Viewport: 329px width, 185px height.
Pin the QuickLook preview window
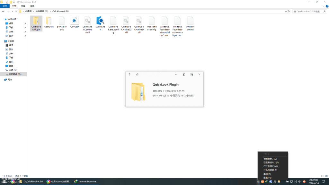(137, 74)
